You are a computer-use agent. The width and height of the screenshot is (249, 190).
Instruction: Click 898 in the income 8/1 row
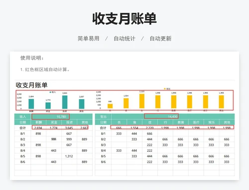click(38, 133)
